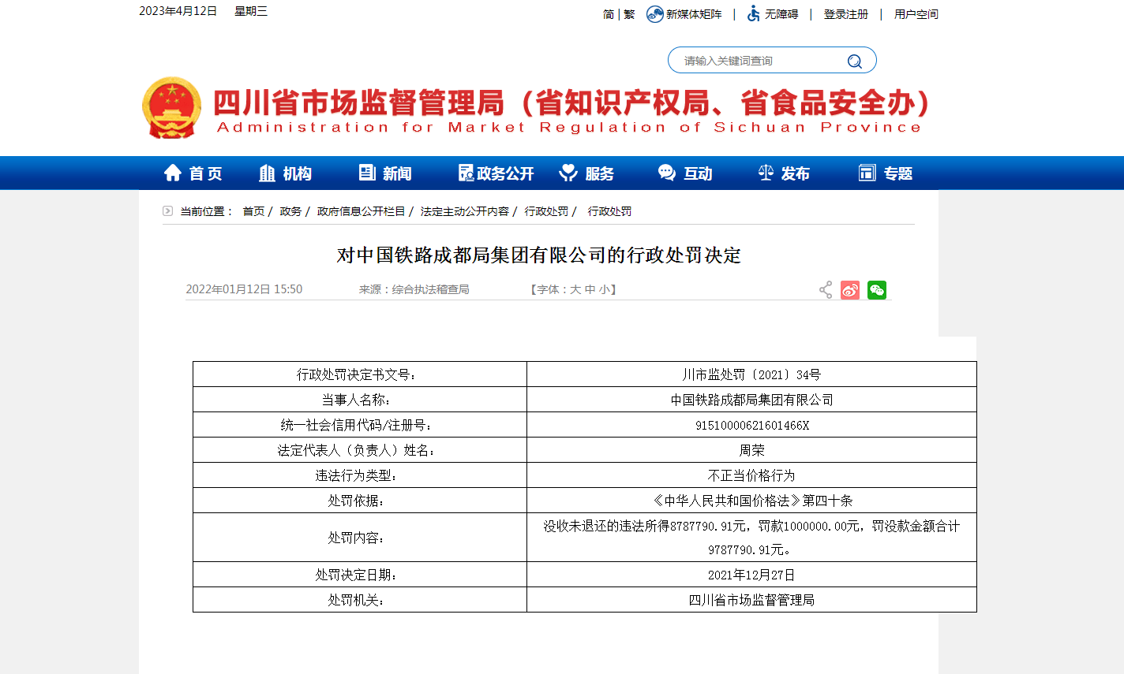
Task: Open 用户空间 link
Action: pyautogui.click(x=916, y=14)
